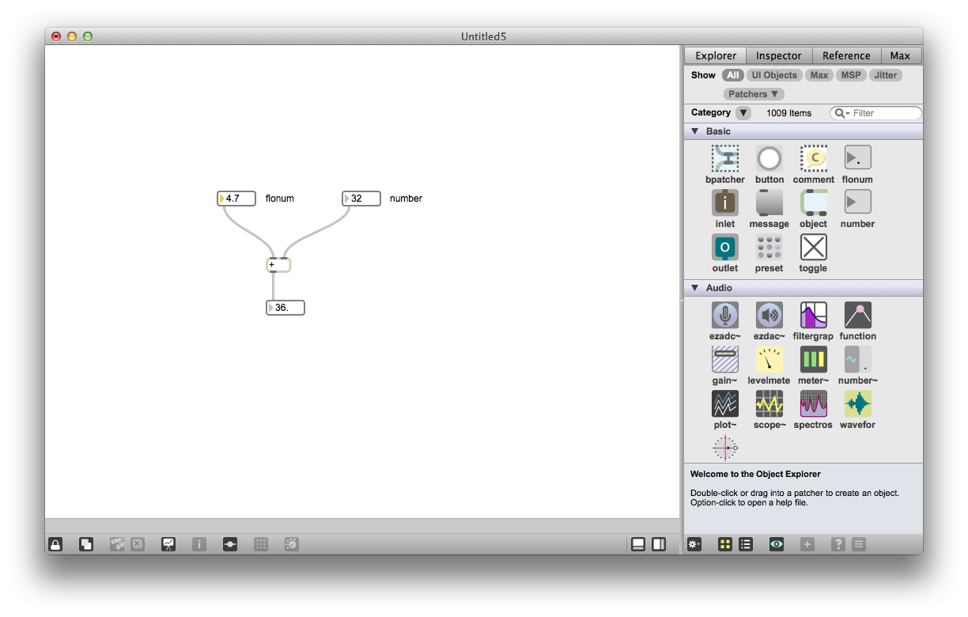Toggle the bottom pane layout icon
Screen dimensions: 968x617
coord(638,544)
